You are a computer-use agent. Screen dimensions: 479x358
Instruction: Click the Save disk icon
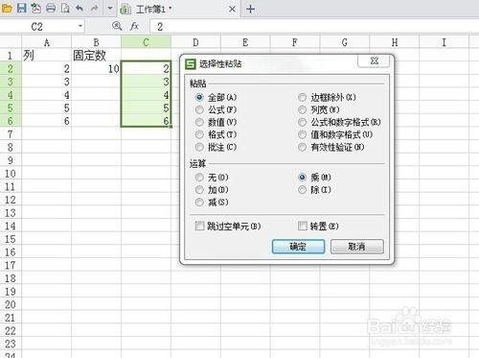point(21,8)
